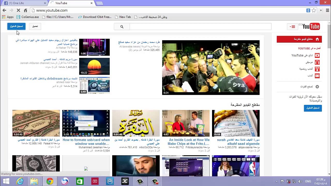Screen dimensions: 331x186
Task: Open the Watan 24 newspaper bookmark
Action: pyautogui.click(x=150, y=17)
